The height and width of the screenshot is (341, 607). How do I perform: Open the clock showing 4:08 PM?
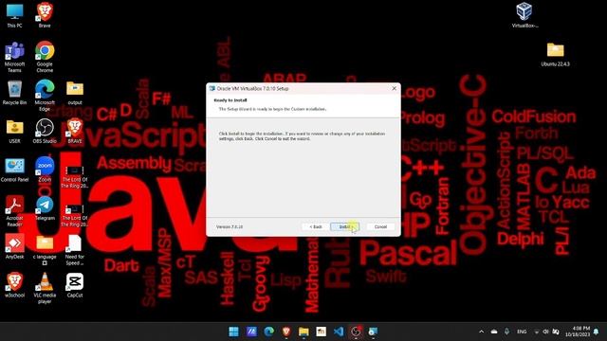click(x=578, y=332)
